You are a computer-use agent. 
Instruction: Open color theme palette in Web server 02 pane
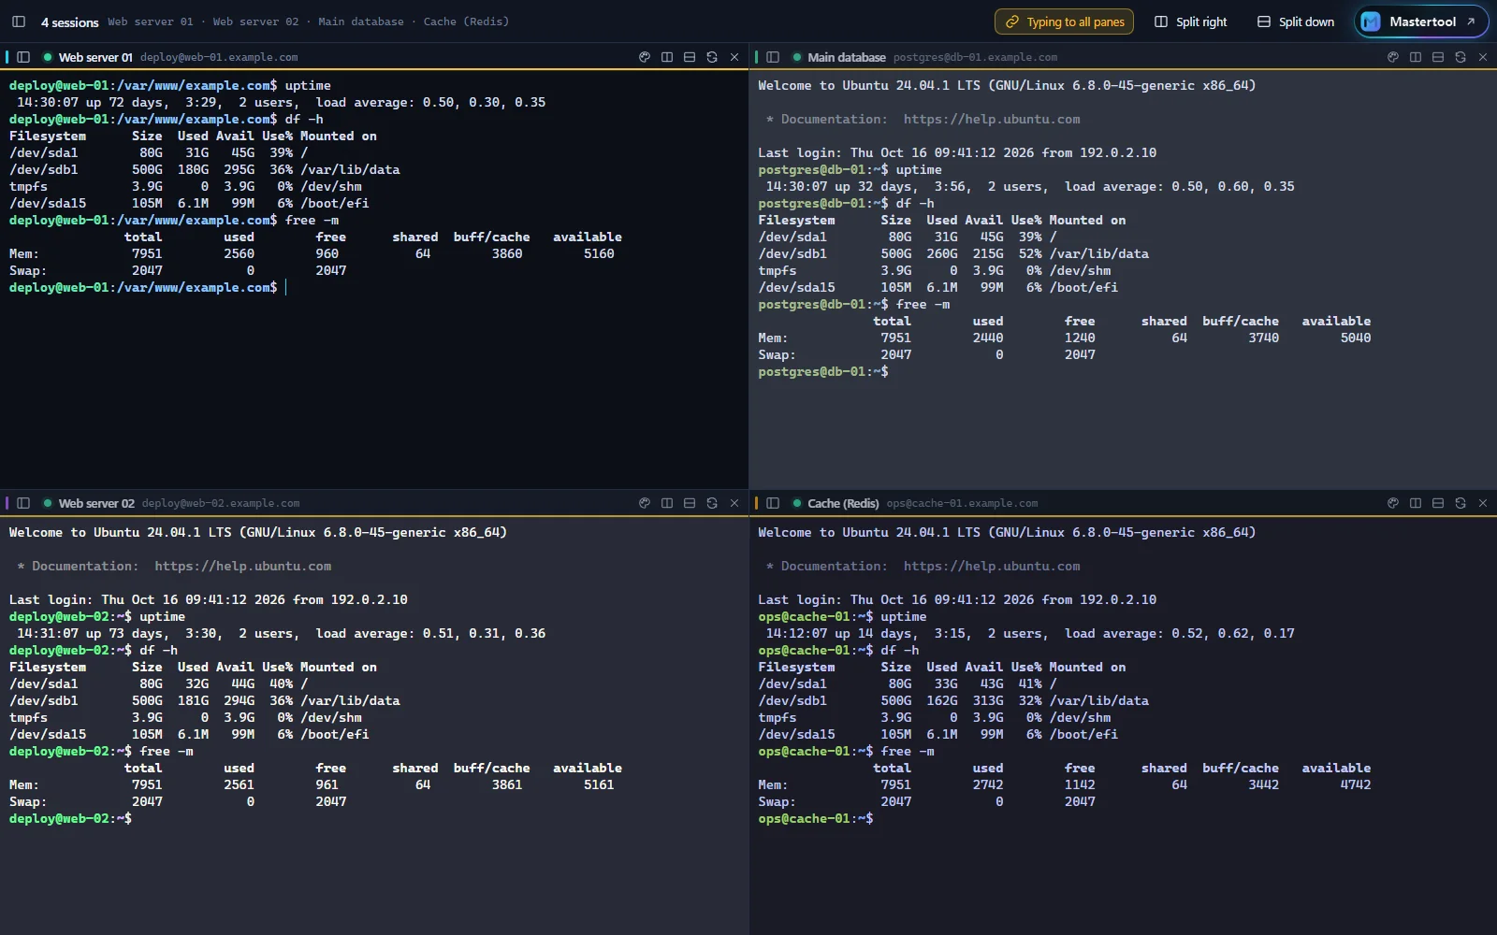tap(645, 503)
